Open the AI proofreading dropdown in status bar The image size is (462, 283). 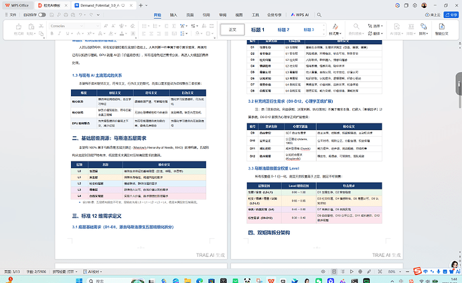click(92, 272)
